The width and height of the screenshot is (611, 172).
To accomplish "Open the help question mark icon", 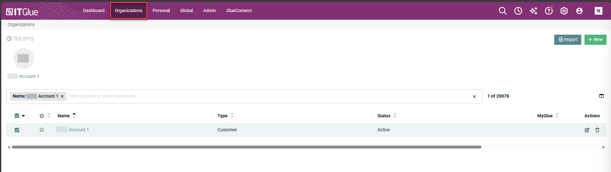I will click(x=548, y=11).
